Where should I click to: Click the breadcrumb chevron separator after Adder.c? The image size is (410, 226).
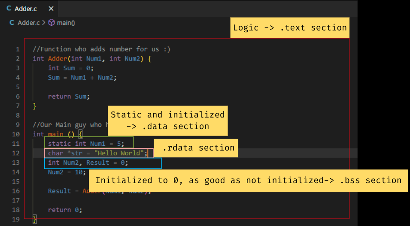pyautogui.click(x=44, y=23)
